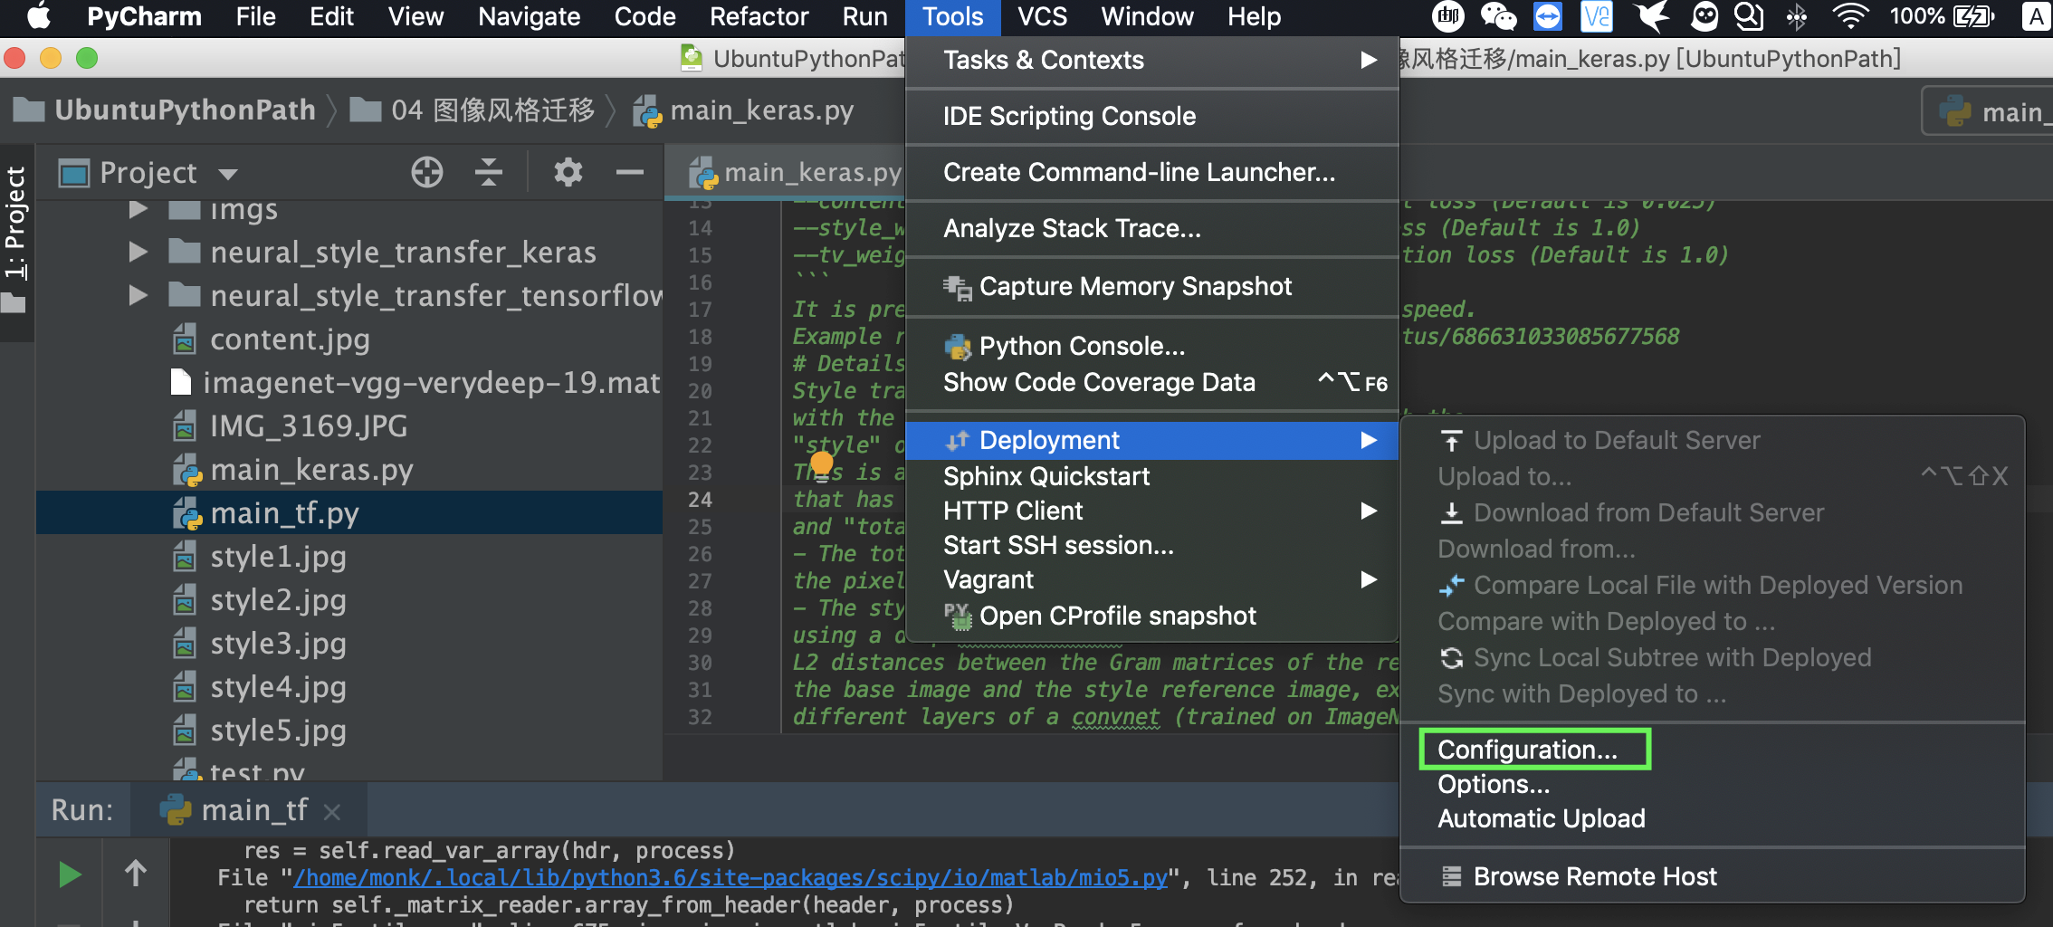
Task: Open the VCS menu
Action: pos(1042,16)
